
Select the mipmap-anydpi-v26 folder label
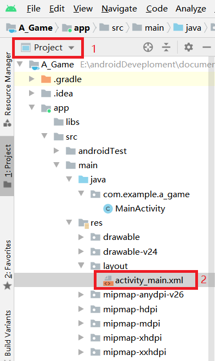click(x=143, y=295)
